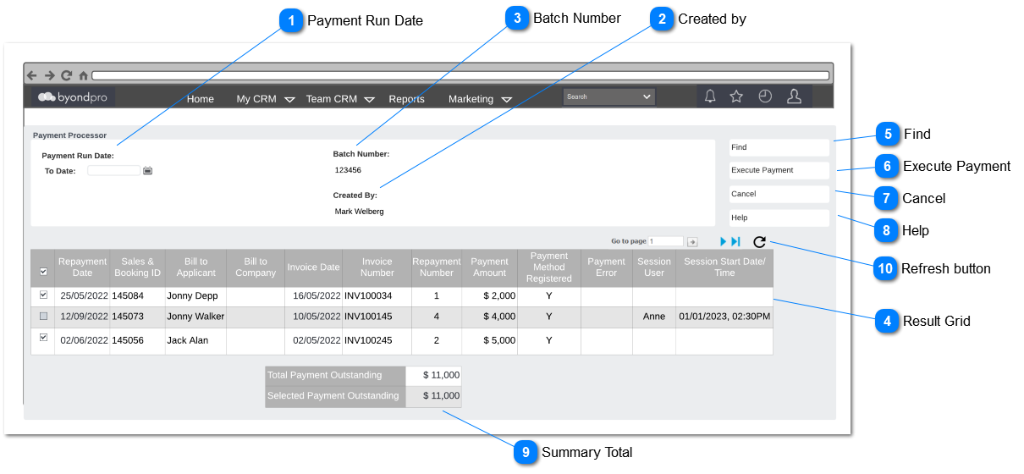Screen dimensions: 1024x474
Task: Select booking ID 145056
Action: (128, 340)
